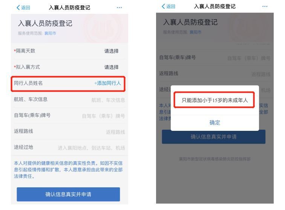Click the alert message 只能添加小于15岁的未成年人

[x=215, y=100]
